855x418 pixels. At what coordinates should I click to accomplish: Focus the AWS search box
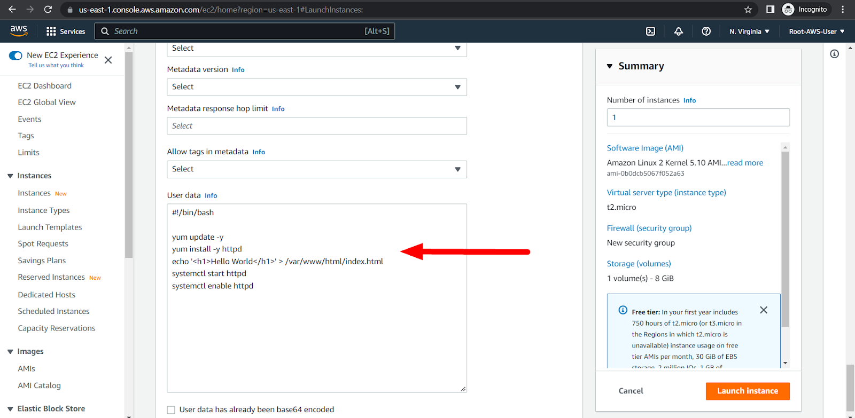coord(245,31)
